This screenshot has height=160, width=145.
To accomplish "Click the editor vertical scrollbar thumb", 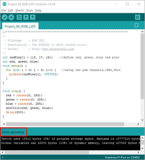I will [x=142, y=66].
